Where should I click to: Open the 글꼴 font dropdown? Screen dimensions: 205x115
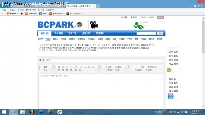[46, 67]
